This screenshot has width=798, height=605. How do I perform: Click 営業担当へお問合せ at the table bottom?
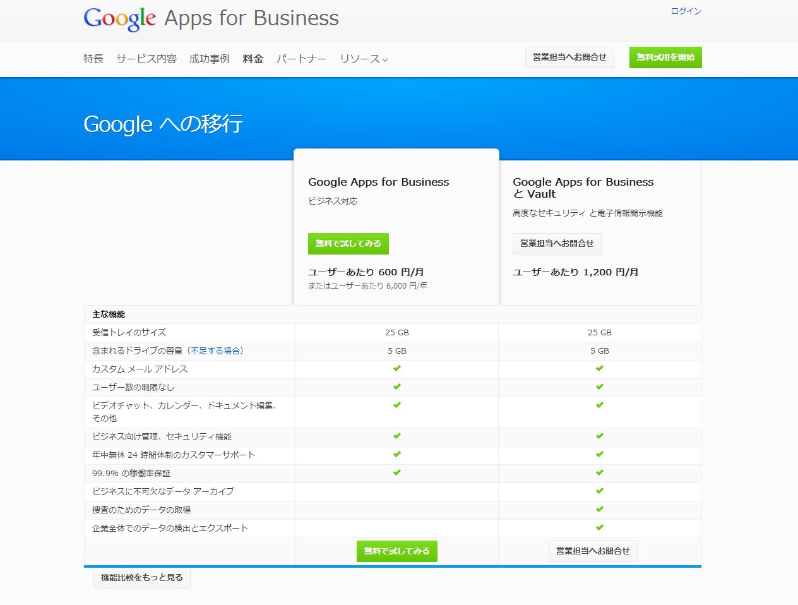tap(593, 551)
